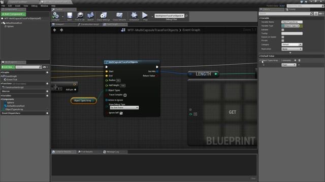Open Class Defaults from the toolbar
The image size is (325, 182).
119,16
